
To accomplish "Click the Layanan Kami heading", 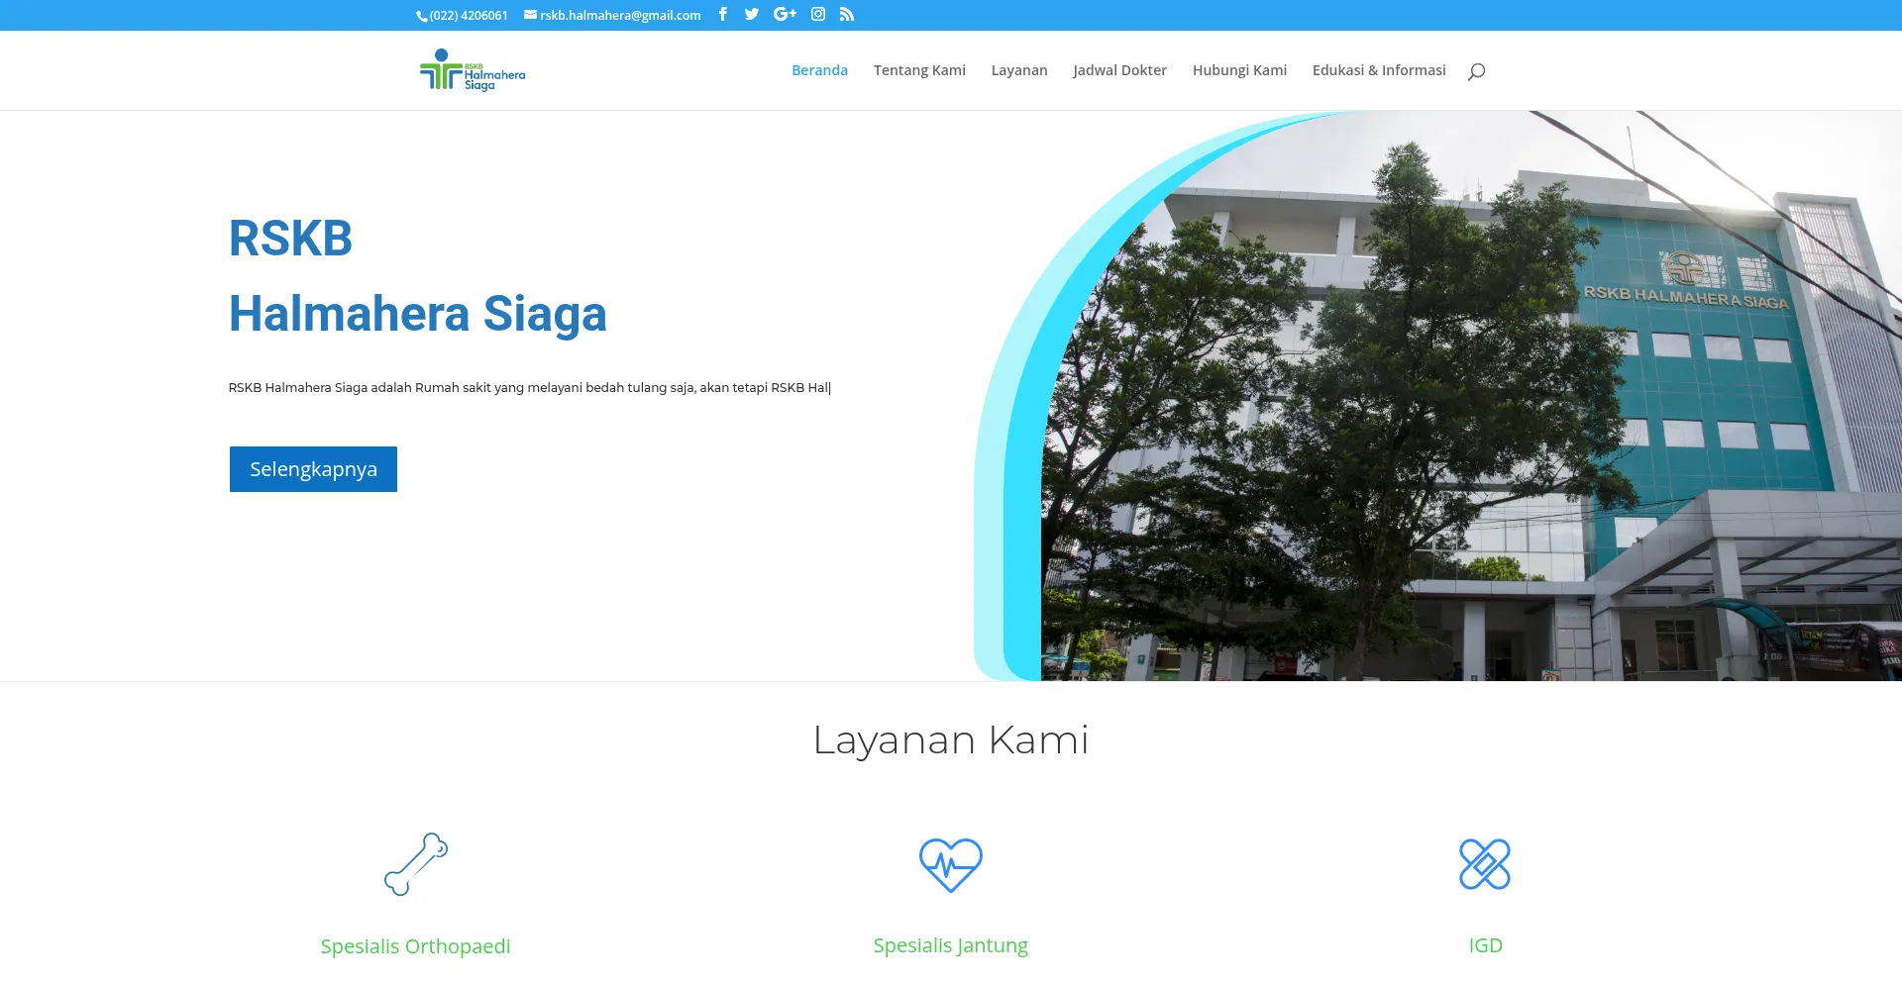I will pos(951,740).
